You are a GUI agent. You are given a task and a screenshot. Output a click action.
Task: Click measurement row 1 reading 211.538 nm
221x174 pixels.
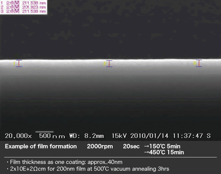(x=23, y=3)
